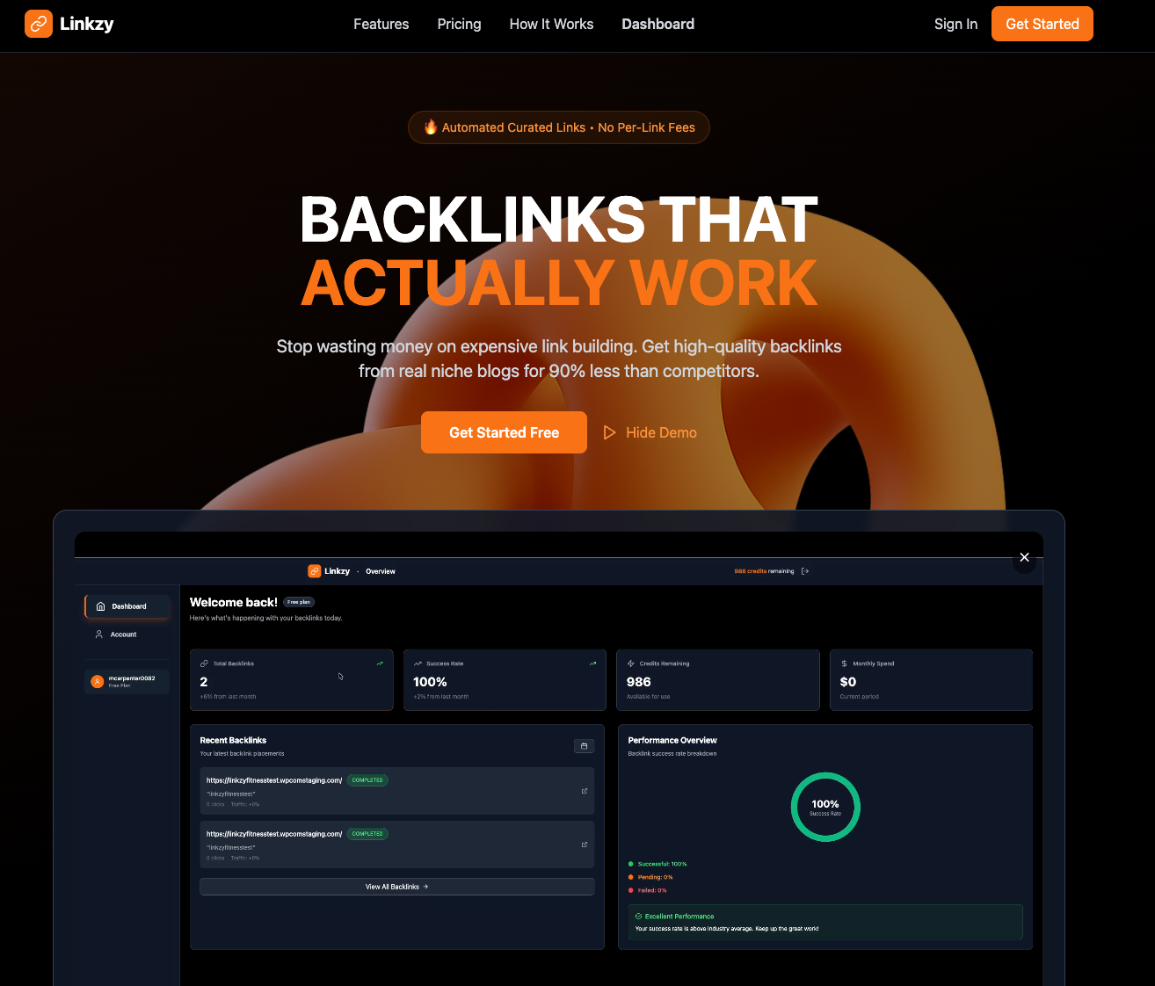Click the mcarpenter0082 user avatar icon
This screenshot has width=1155, height=986.
tap(98, 681)
